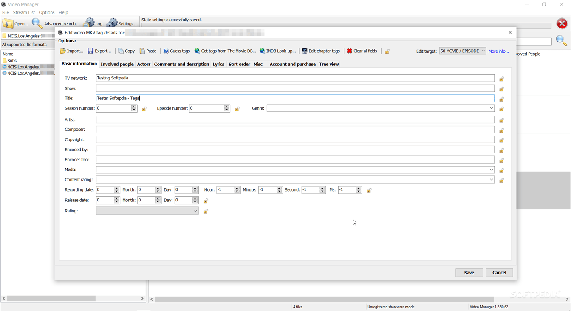Open the Edit chapter tags editor
The image size is (571, 311).
coord(321,51)
